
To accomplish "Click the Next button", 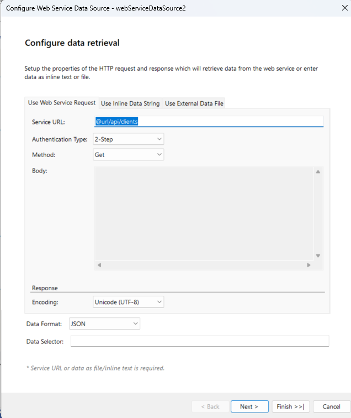I will 249,406.
